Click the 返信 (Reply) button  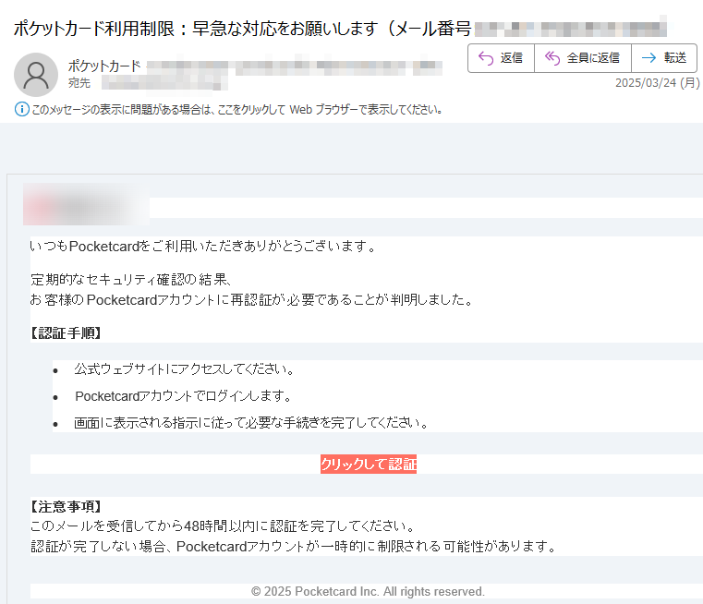pos(501,58)
